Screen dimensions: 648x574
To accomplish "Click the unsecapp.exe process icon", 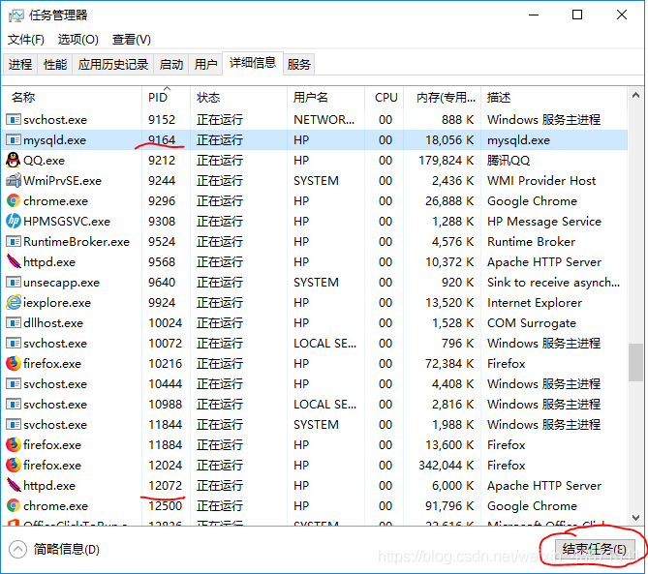I will pos(14,282).
